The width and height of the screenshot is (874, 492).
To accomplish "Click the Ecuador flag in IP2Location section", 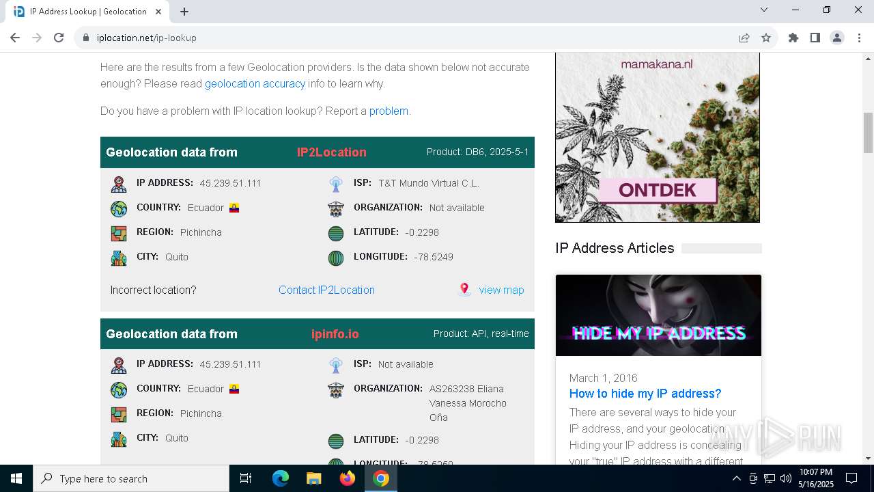I will click(x=234, y=208).
